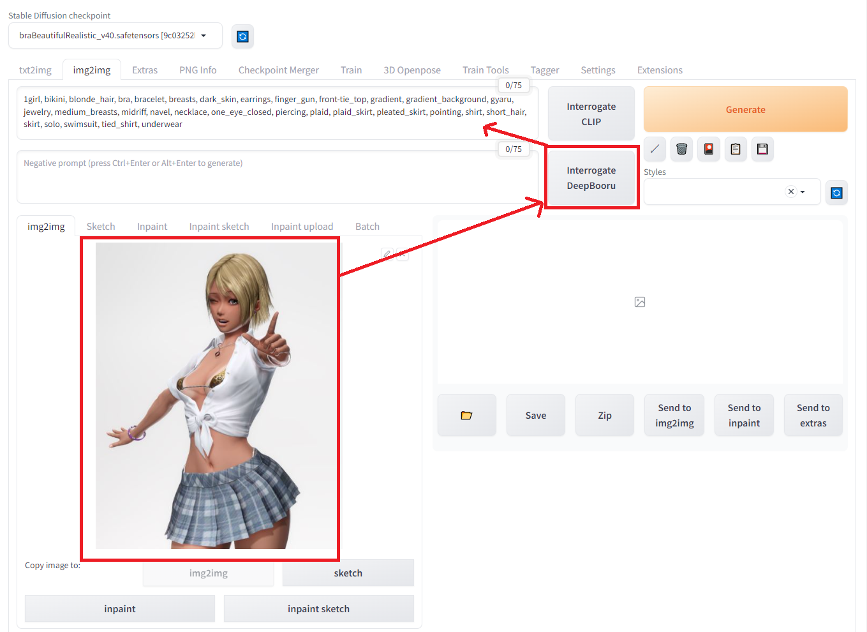Click the "Copy image to:" label

52,565
